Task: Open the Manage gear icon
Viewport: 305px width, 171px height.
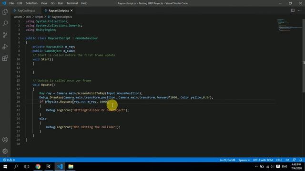Action: [x=5, y=151]
